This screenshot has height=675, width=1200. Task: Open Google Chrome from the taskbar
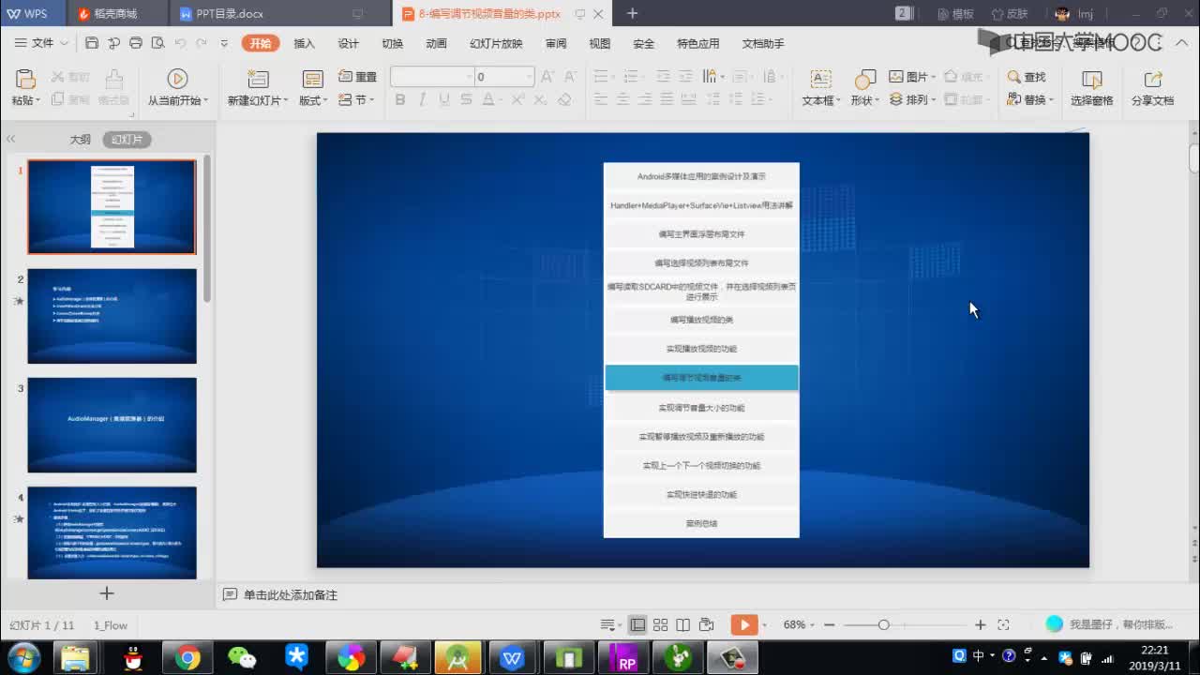[187, 658]
